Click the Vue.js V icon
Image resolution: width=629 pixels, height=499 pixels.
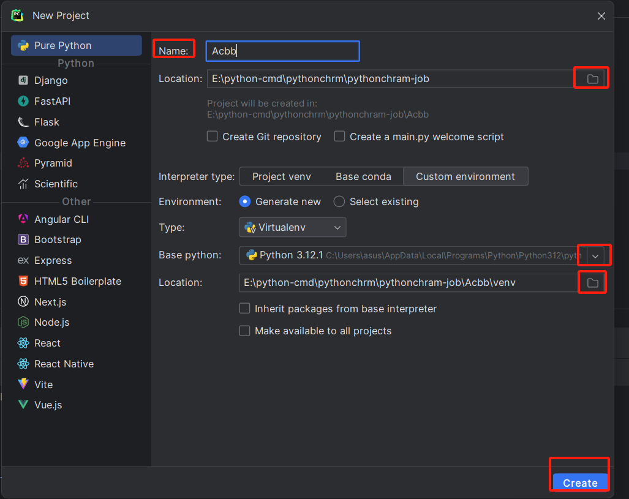[x=23, y=404]
